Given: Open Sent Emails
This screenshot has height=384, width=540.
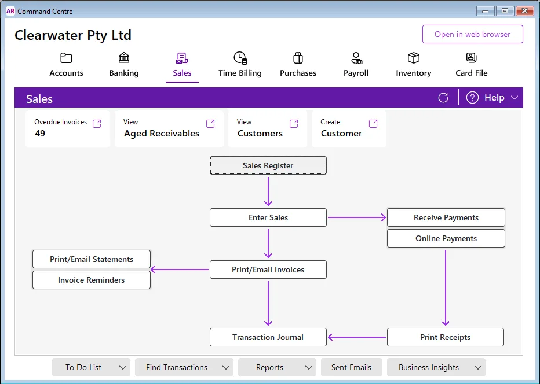Looking at the screenshot, I should pyautogui.click(x=351, y=367).
